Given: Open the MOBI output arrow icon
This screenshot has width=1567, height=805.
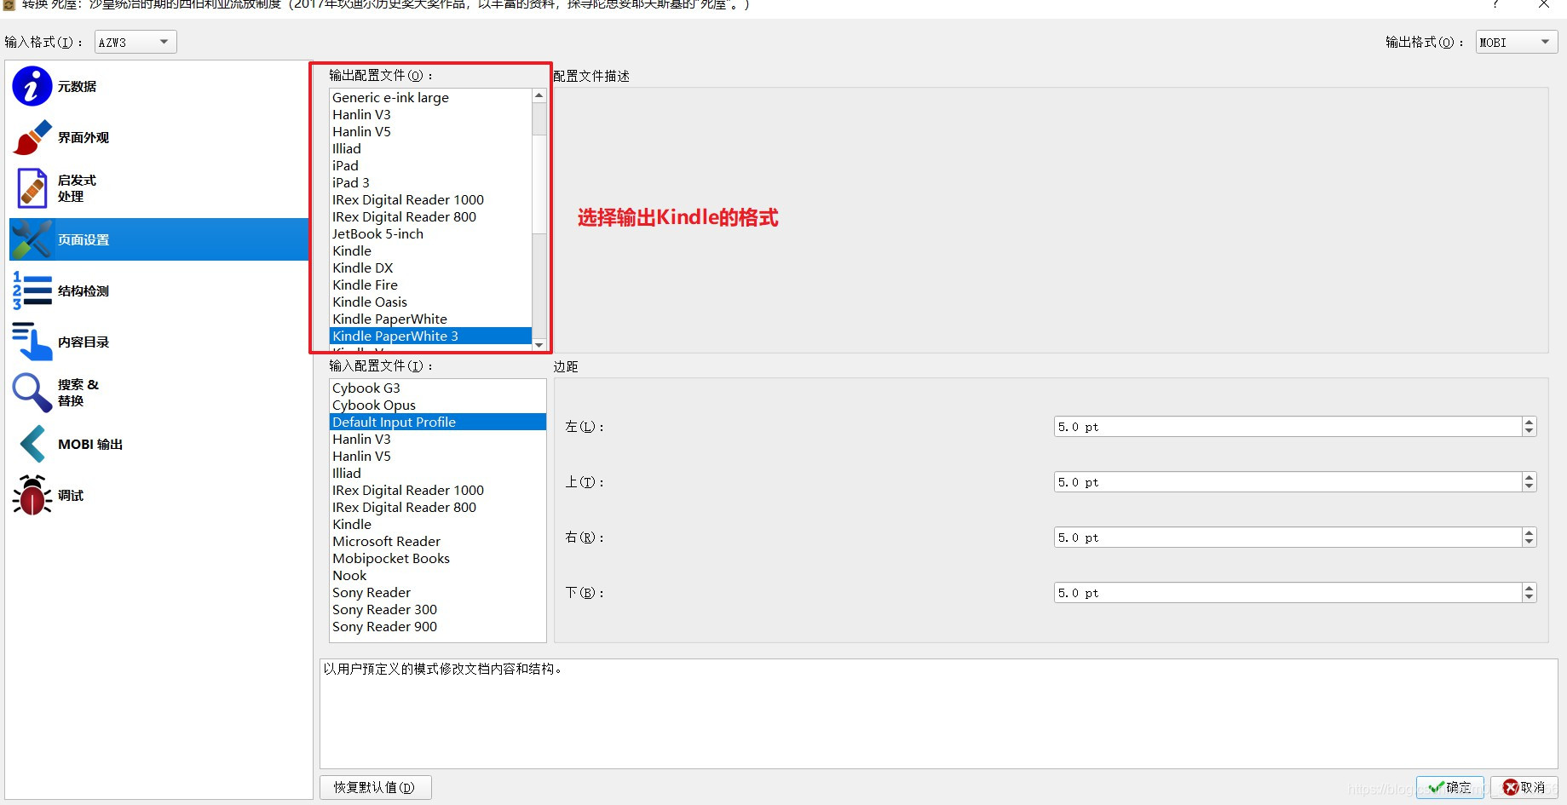Looking at the screenshot, I should 32,444.
